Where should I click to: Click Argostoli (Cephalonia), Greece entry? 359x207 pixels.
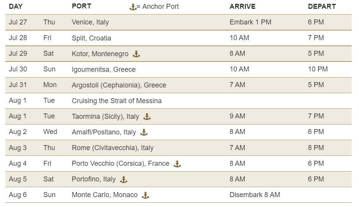pyautogui.click(x=119, y=85)
